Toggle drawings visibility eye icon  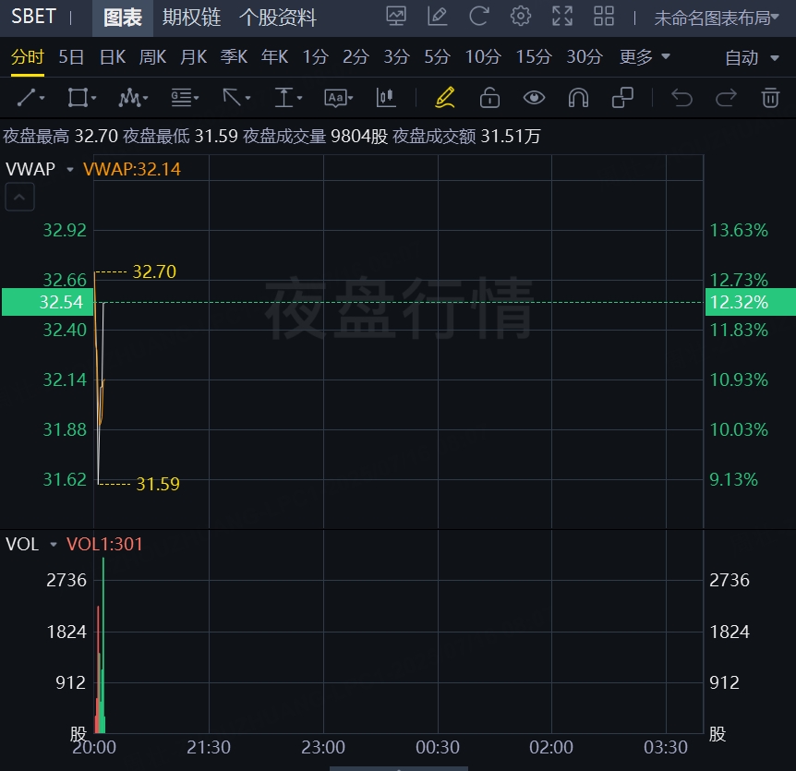[534, 98]
